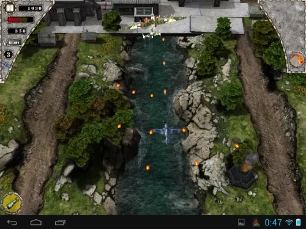Tap the 0:47 clock in status bar
The height and width of the screenshot is (229, 306).
coord(273,222)
